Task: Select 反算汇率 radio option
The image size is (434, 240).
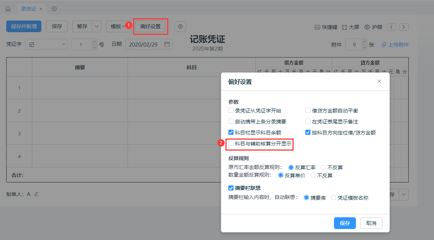Action: click(291, 167)
